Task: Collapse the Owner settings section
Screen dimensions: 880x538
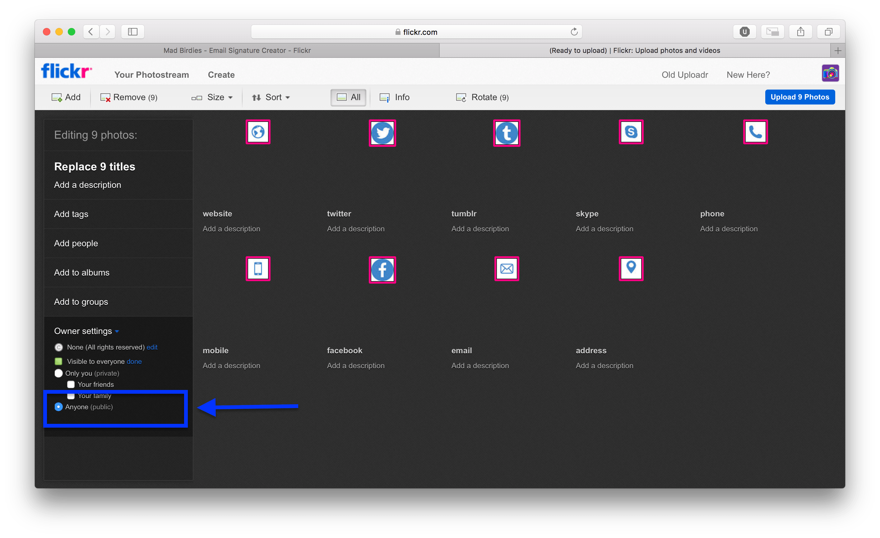Action: (x=86, y=331)
